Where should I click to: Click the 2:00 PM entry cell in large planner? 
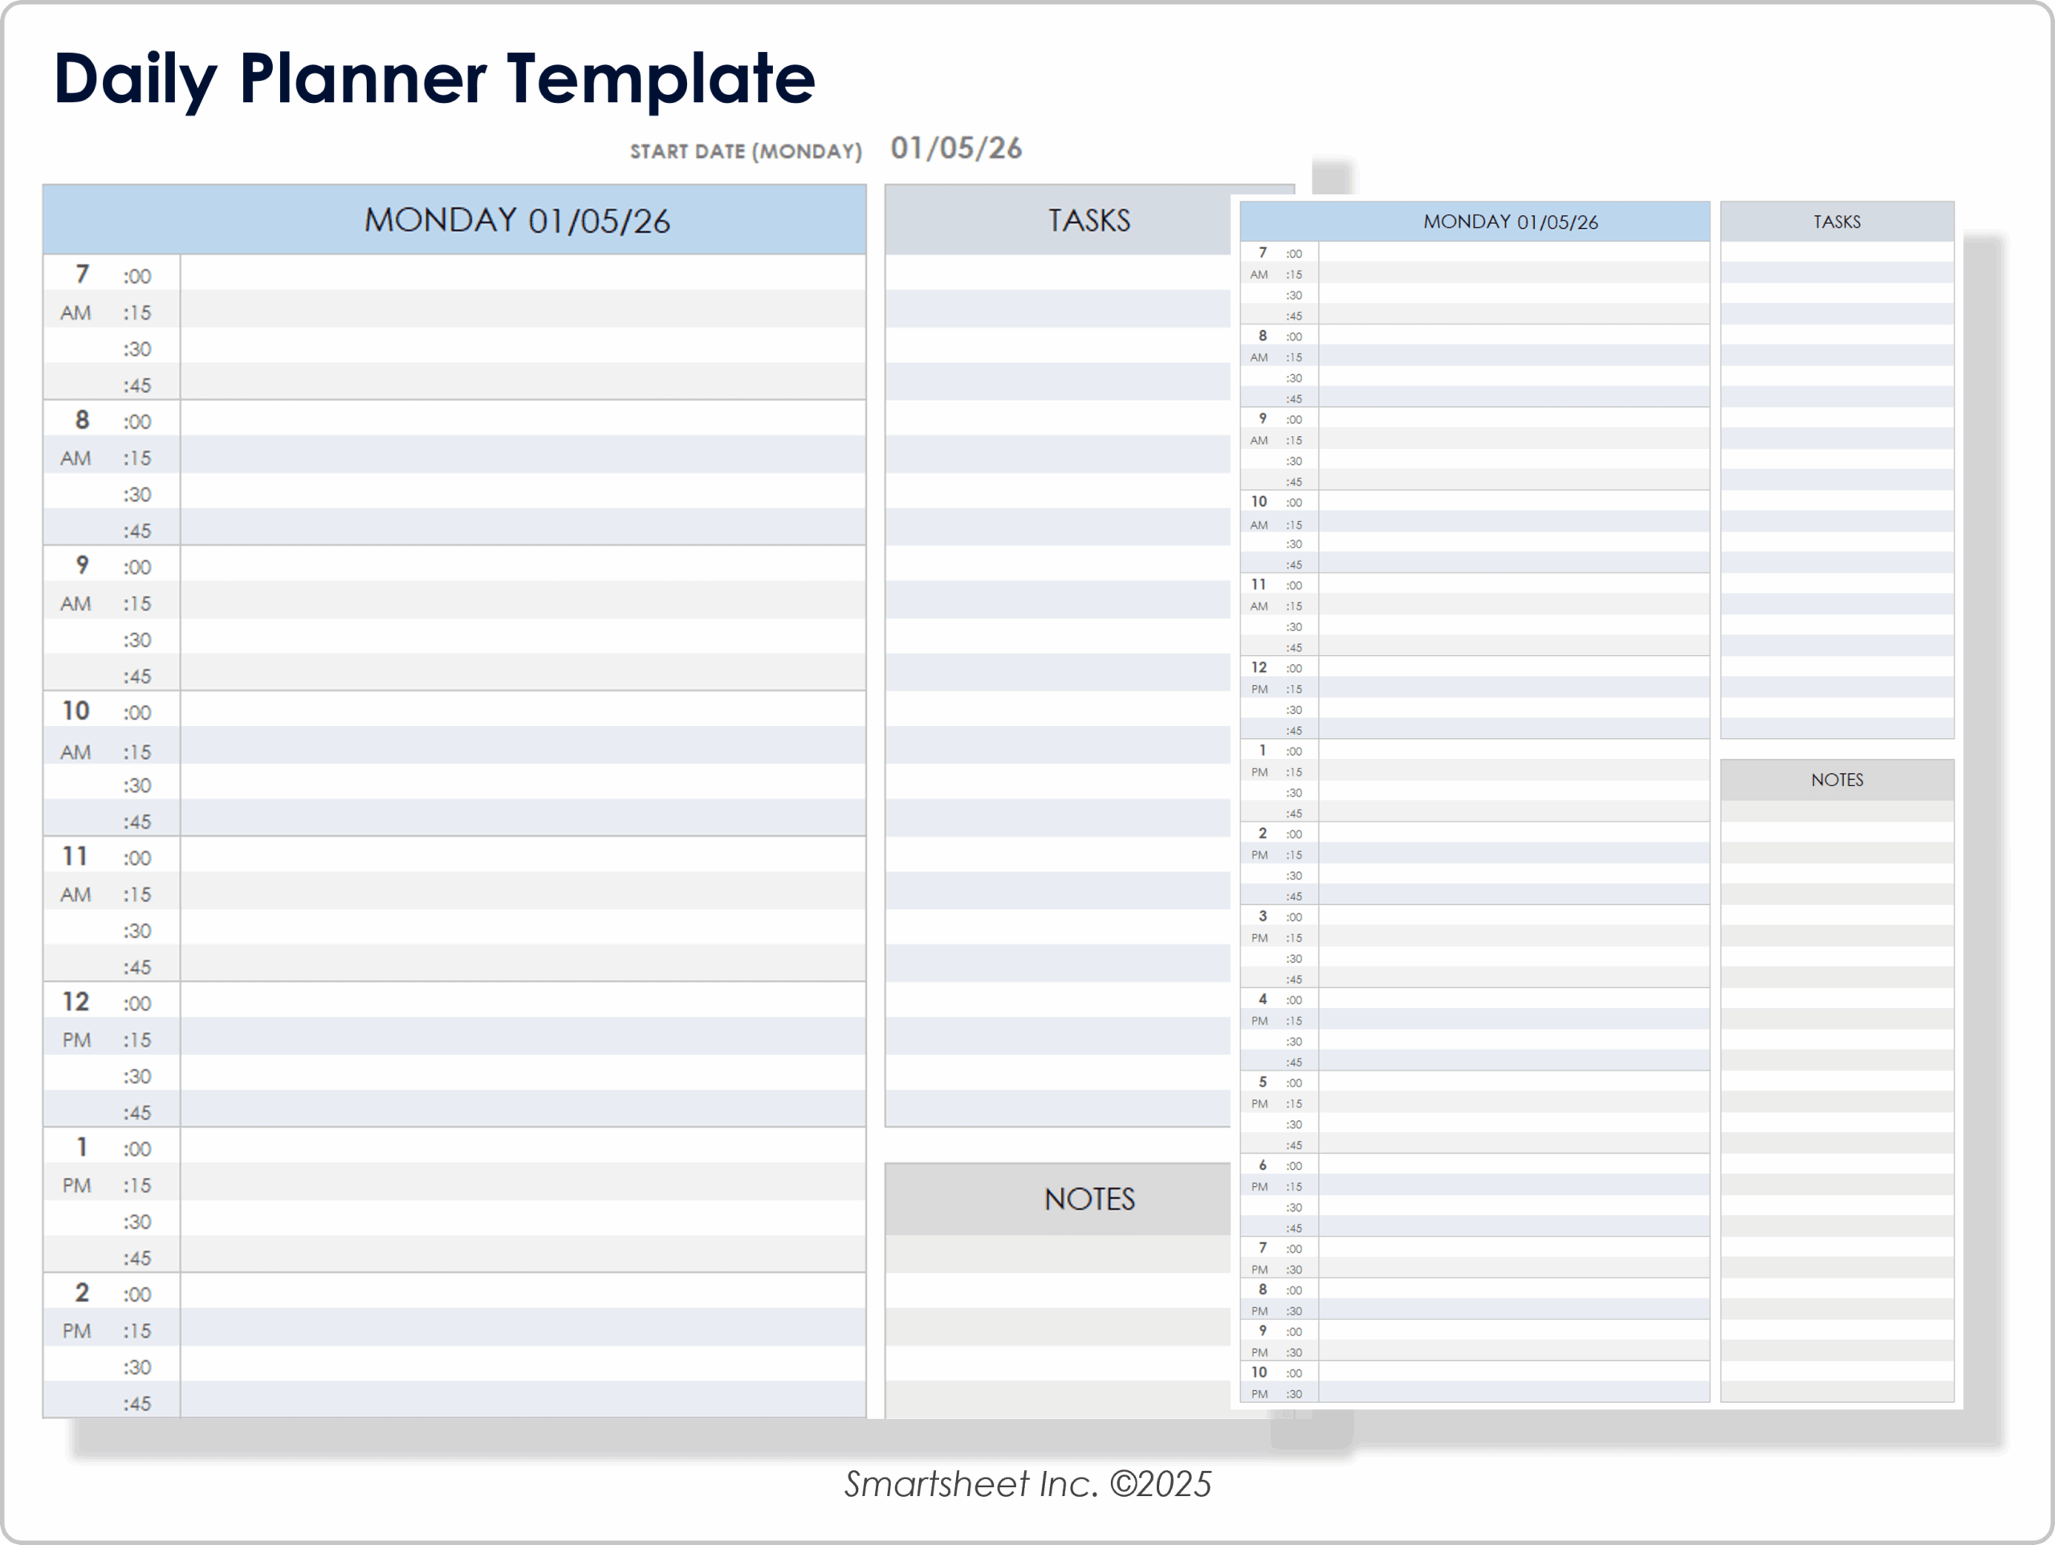[x=522, y=1292]
